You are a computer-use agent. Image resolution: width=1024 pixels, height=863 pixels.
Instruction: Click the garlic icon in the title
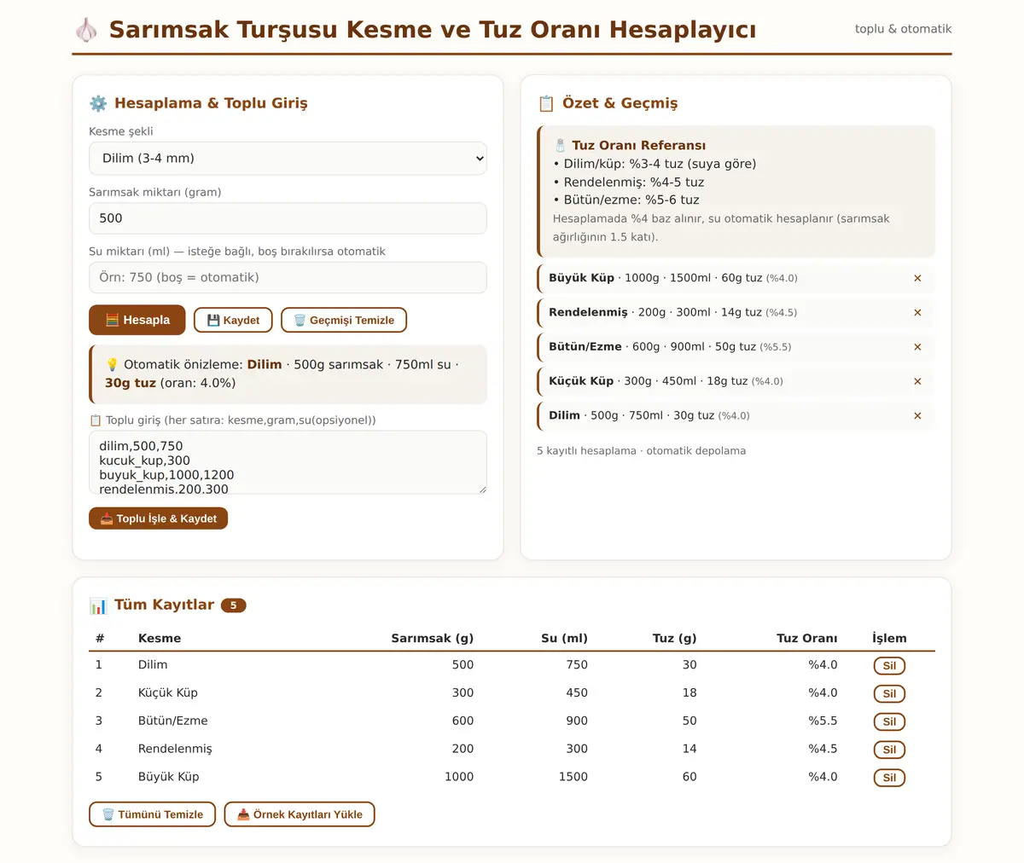(x=86, y=30)
